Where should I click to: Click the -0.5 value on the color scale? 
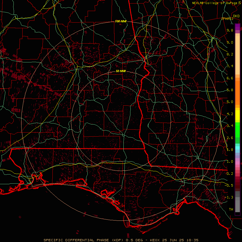click(229, 185)
